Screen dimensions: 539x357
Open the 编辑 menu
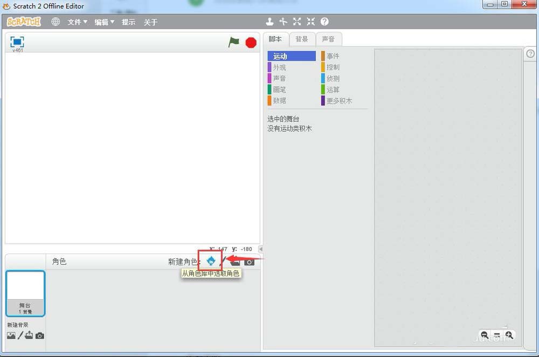105,22
